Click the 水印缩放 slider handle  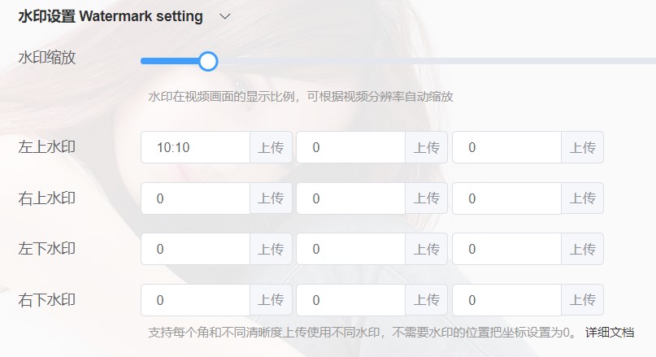208,61
